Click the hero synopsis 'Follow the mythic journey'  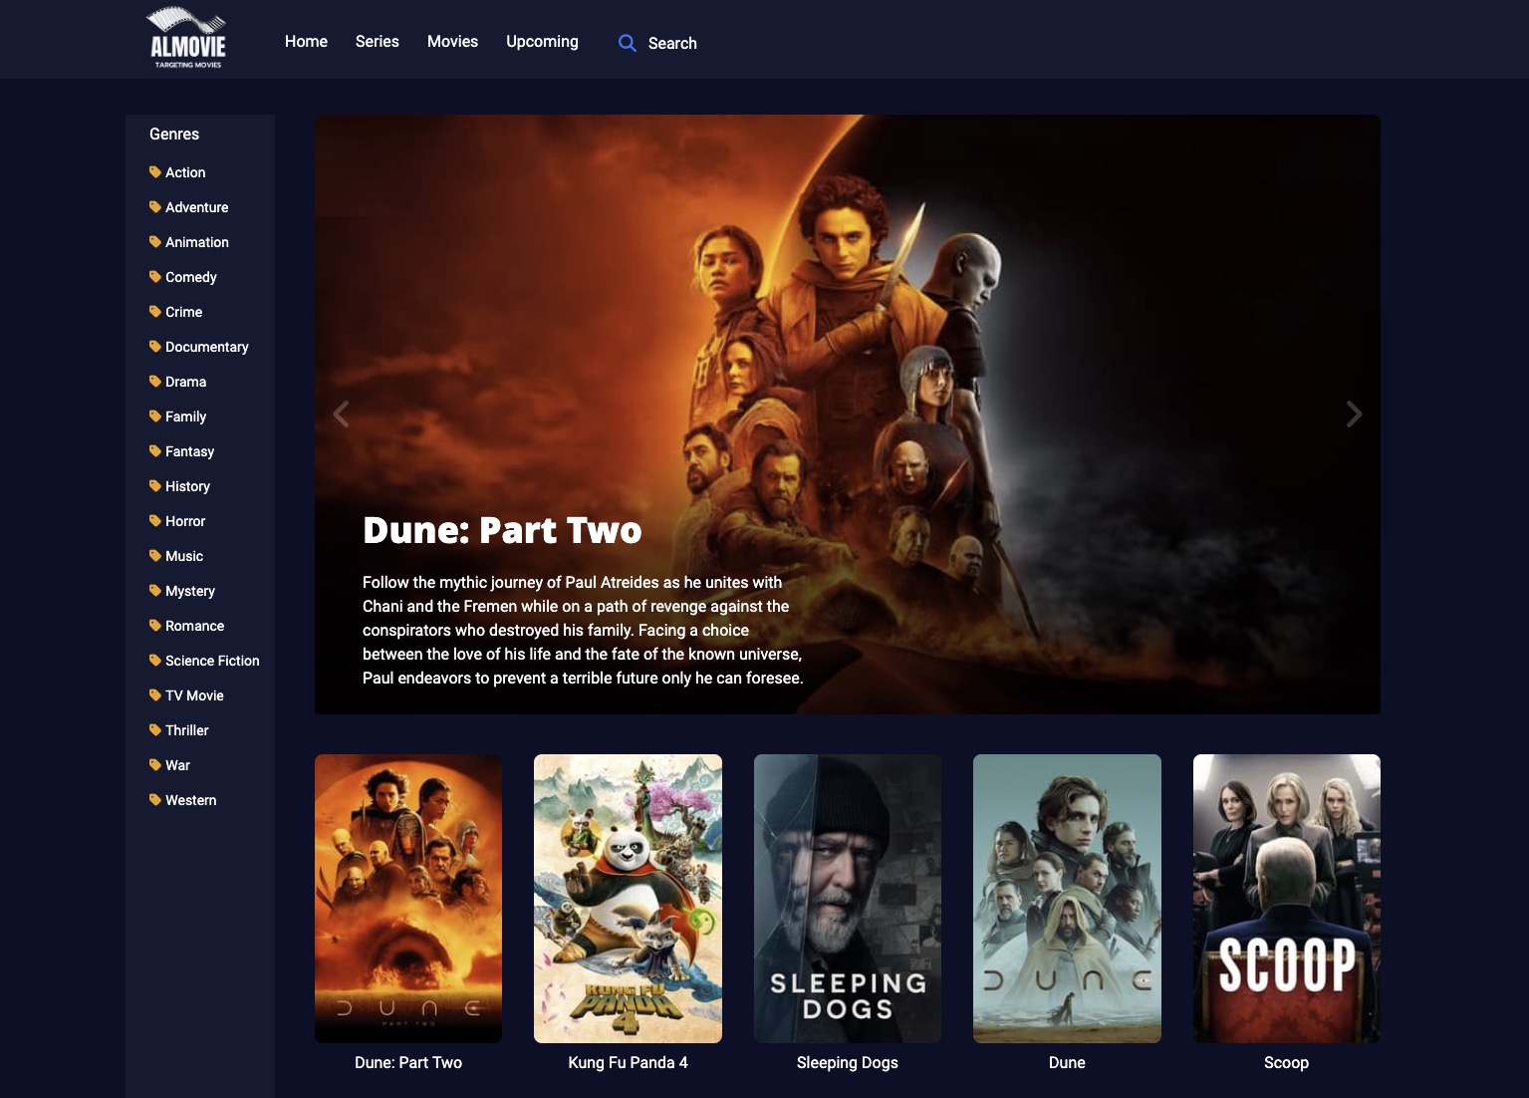coord(583,630)
